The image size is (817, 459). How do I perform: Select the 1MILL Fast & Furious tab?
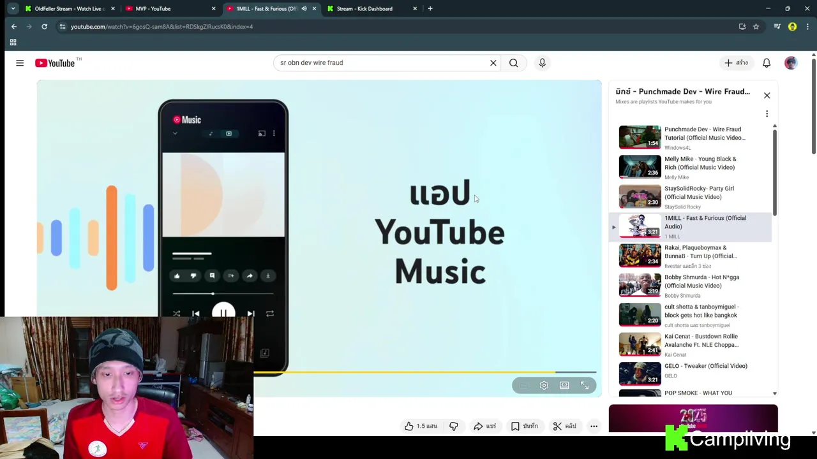pyautogui.click(x=266, y=9)
